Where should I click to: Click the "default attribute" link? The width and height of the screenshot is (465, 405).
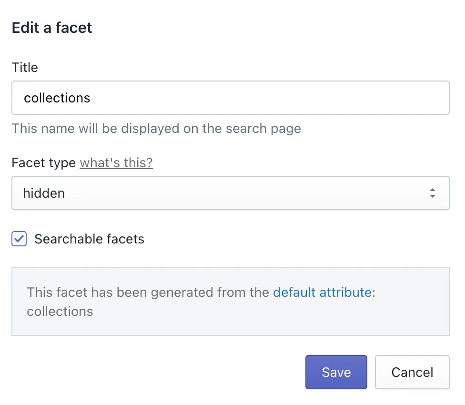point(323,292)
